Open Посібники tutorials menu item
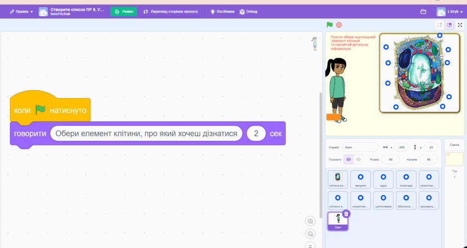The image size is (467, 248). click(222, 11)
